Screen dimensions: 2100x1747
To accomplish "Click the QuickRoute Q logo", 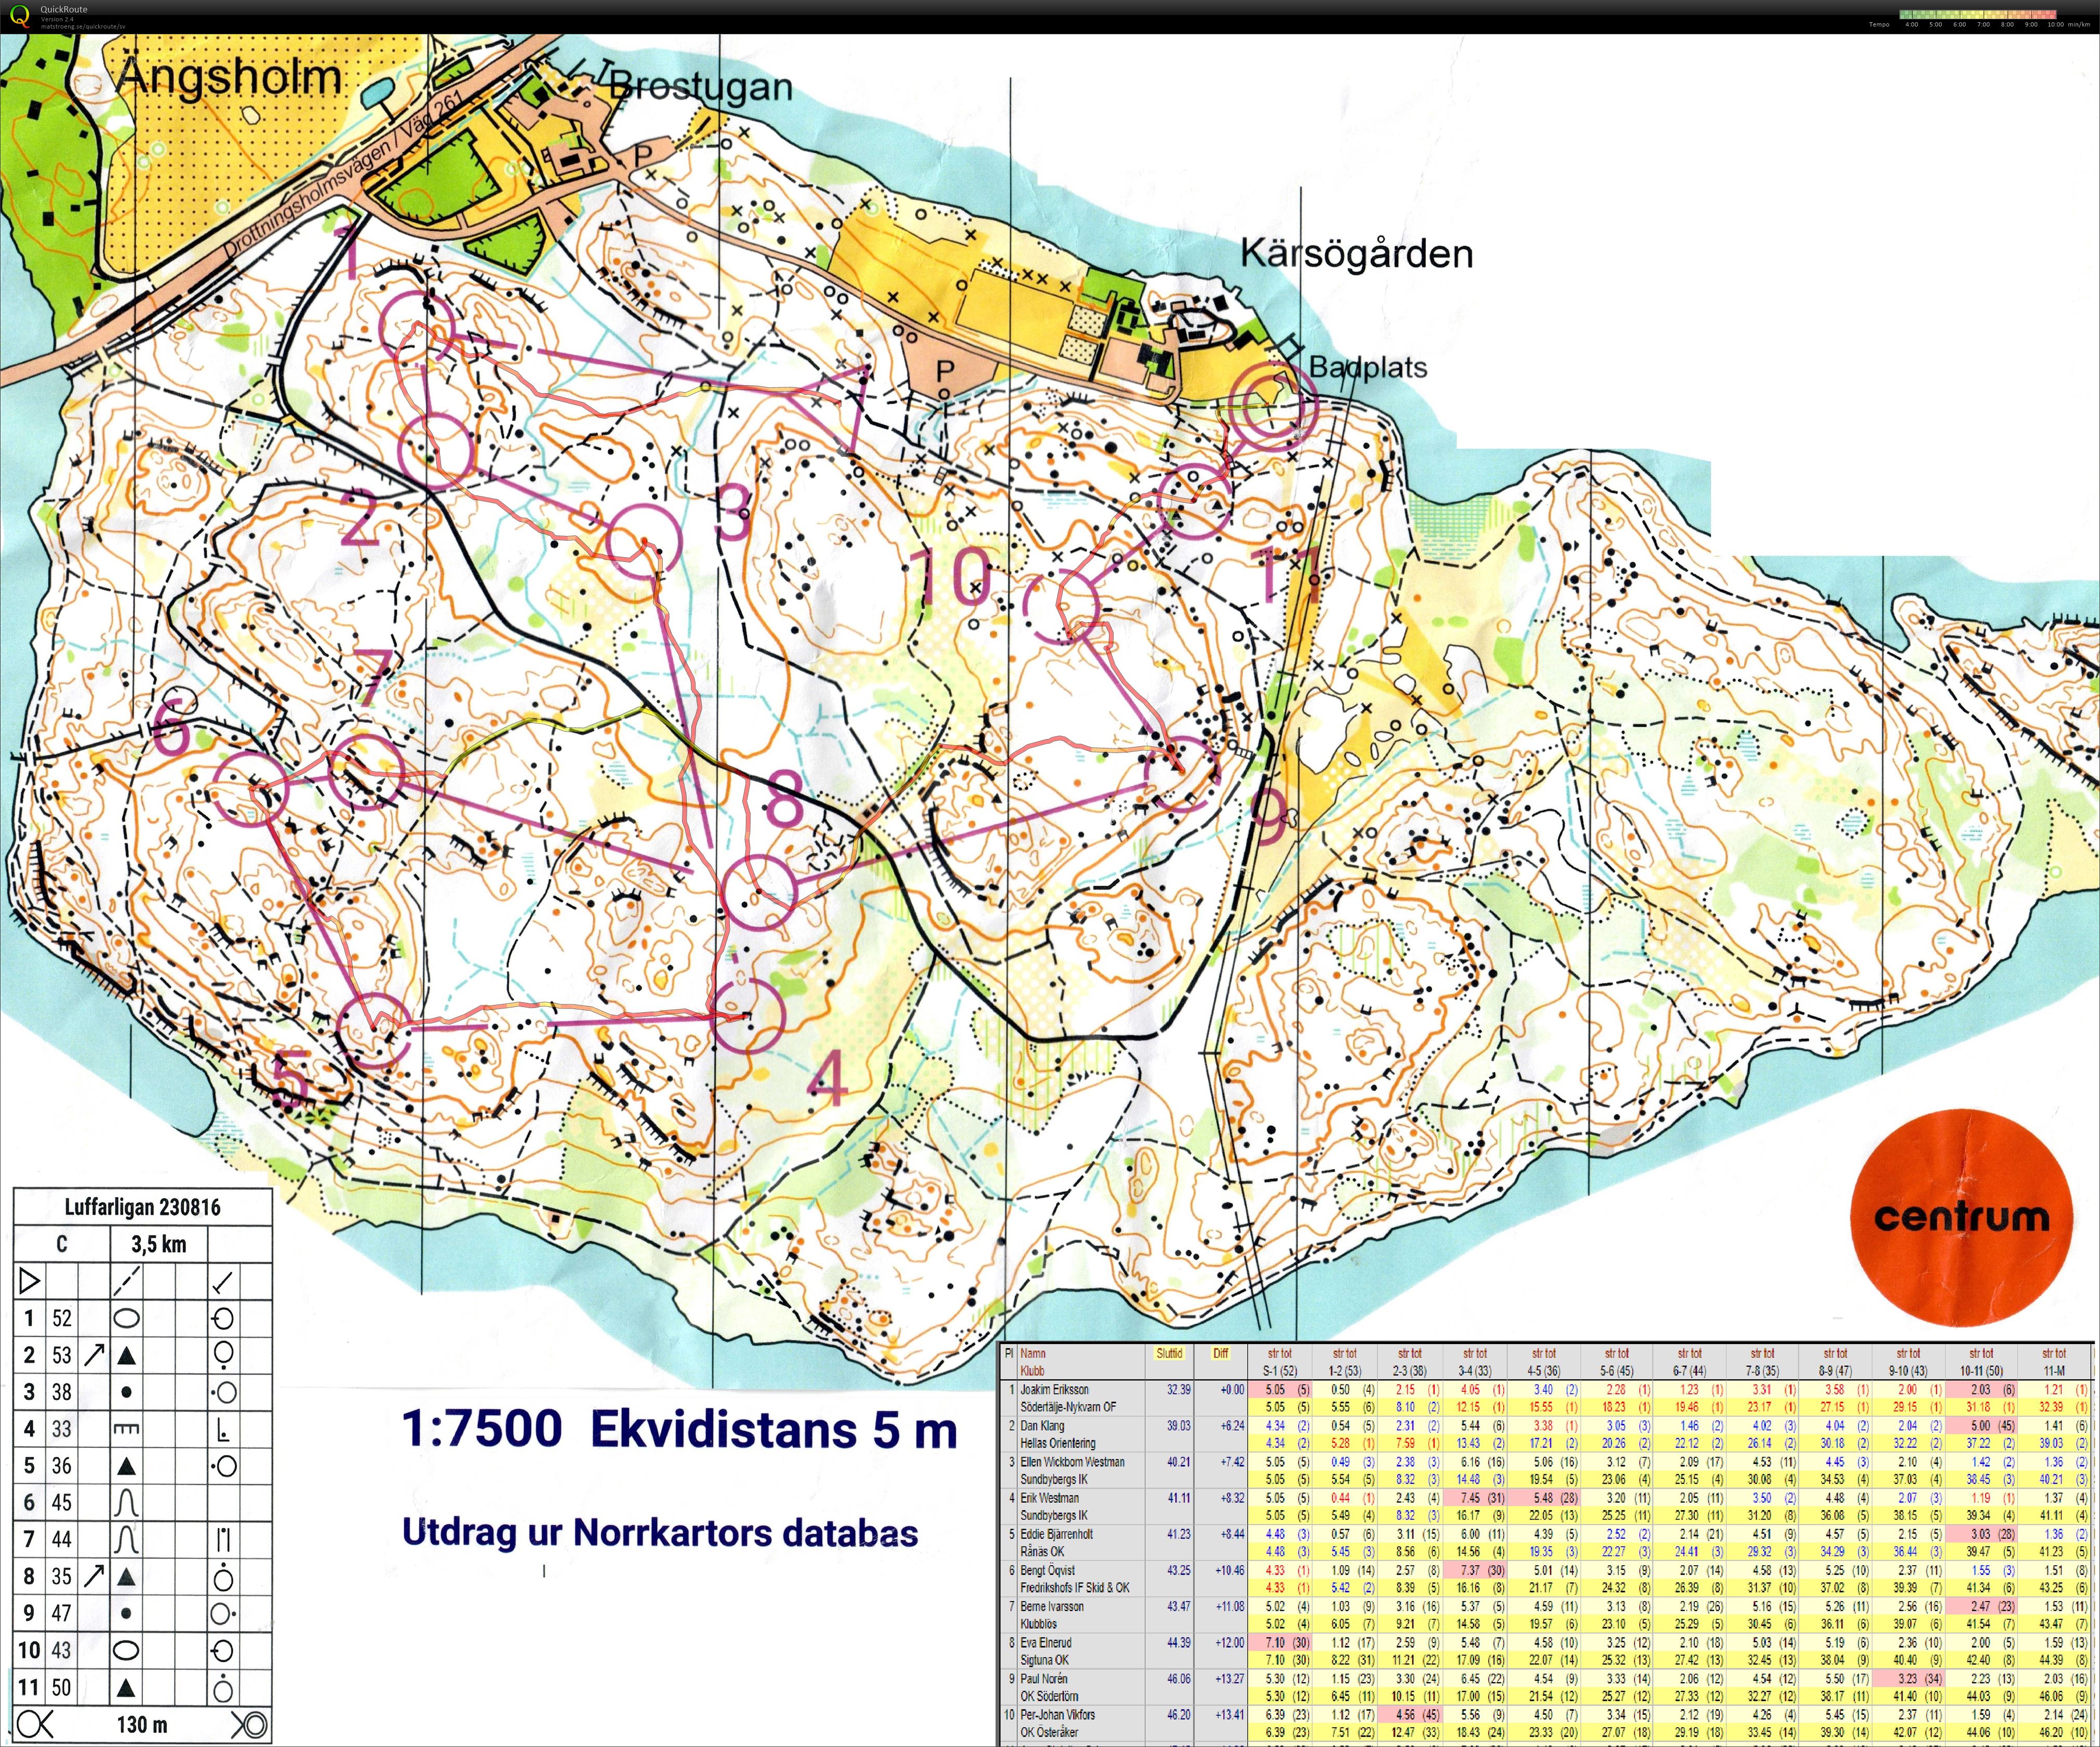I will point(19,16).
